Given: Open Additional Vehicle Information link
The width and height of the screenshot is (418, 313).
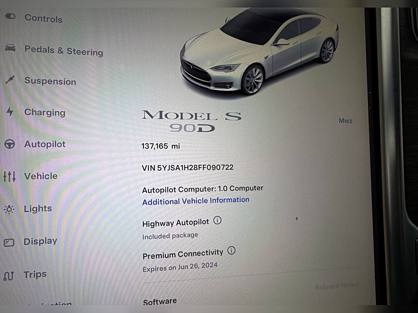Looking at the screenshot, I should pos(196,201).
